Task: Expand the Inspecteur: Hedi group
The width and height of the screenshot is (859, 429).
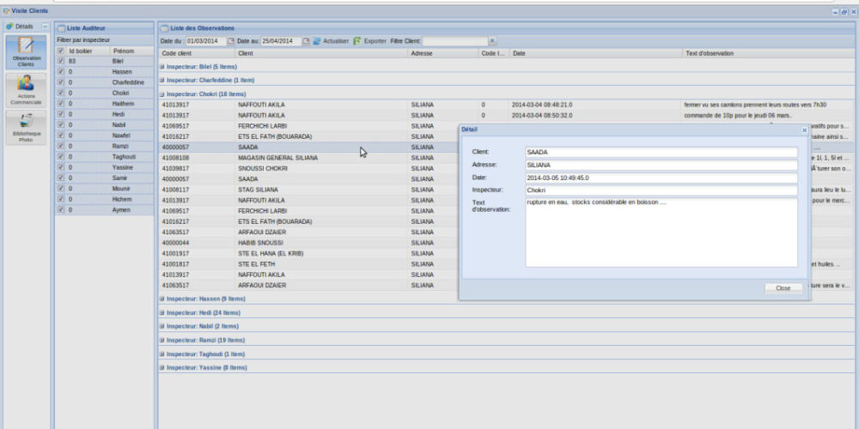Action: pyautogui.click(x=162, y=312)
